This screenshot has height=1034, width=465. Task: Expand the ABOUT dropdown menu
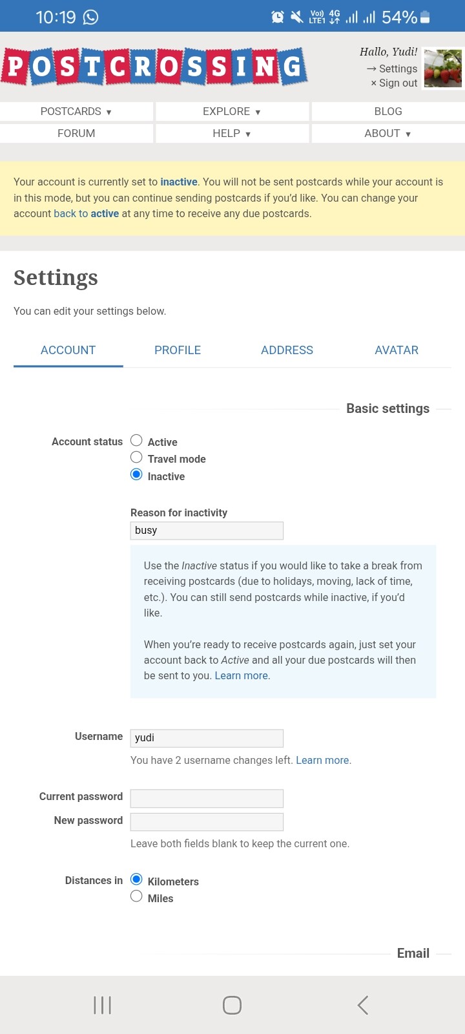coord(388,133)
